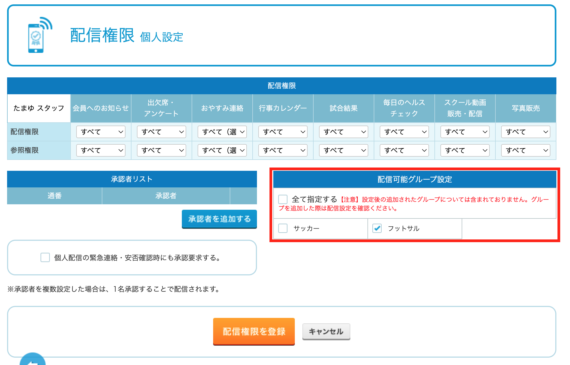Open 配信権限 dropdown for 毎日のヘルスチェック
This screenshot has width=570, height=365.
pos(404,132)
